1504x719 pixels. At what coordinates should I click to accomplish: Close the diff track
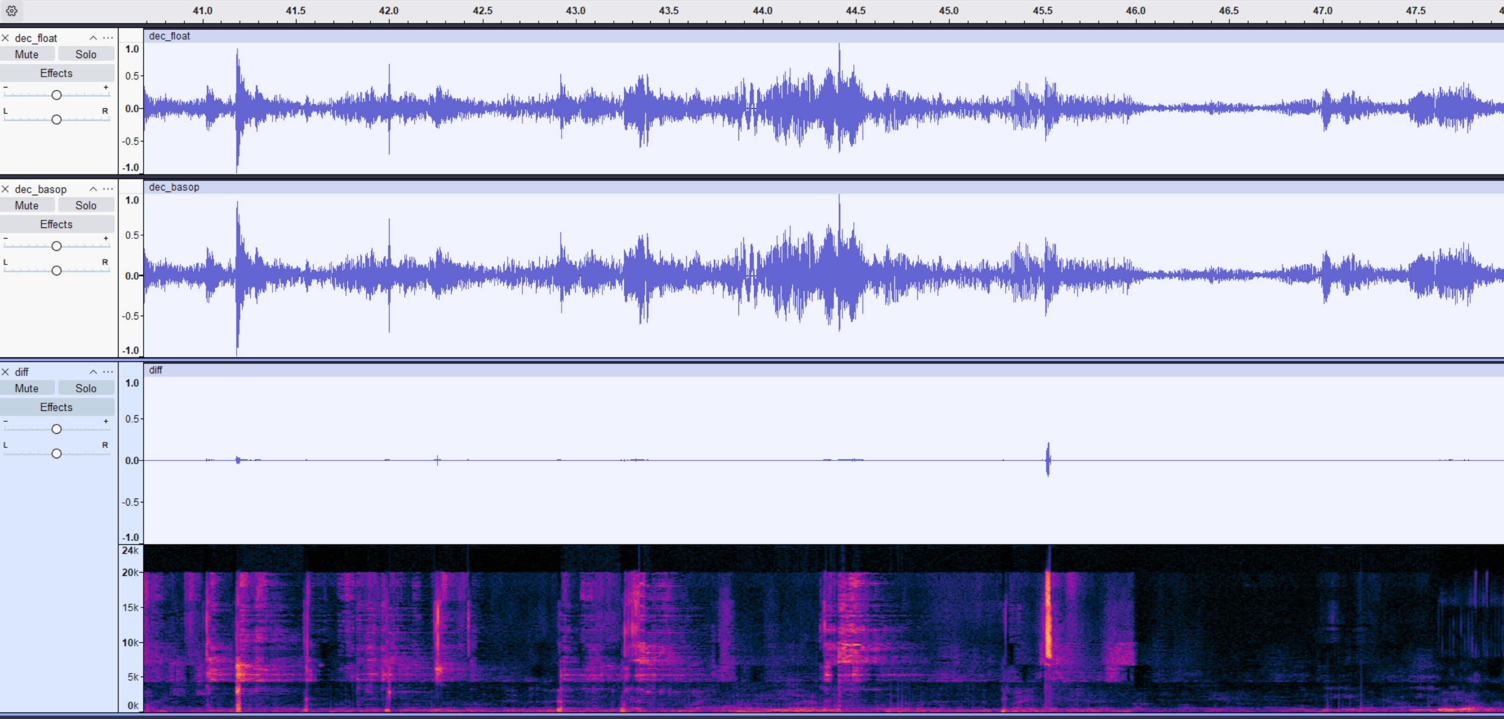5,372
